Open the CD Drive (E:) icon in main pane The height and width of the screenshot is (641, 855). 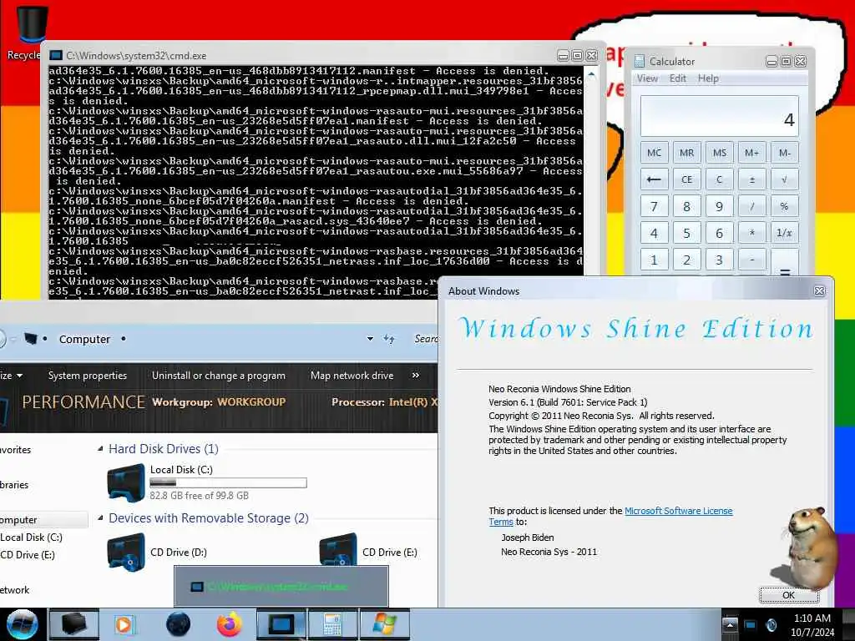click(338, 549)
